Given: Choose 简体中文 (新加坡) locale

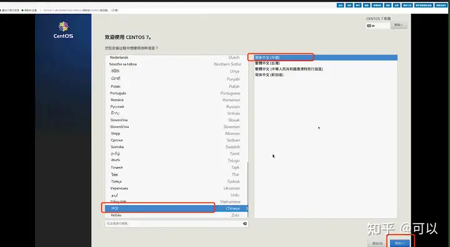Looking at the screenshot, I should pyautogui.click(x=326, y=75).
